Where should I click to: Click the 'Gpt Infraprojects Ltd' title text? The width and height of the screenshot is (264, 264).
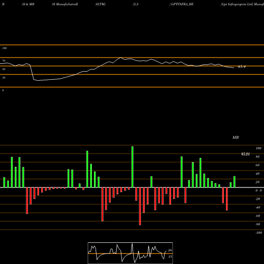237,4
